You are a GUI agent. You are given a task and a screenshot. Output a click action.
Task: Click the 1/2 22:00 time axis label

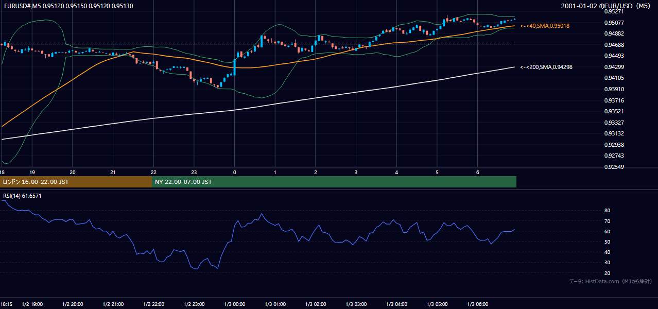coord(153,304)
